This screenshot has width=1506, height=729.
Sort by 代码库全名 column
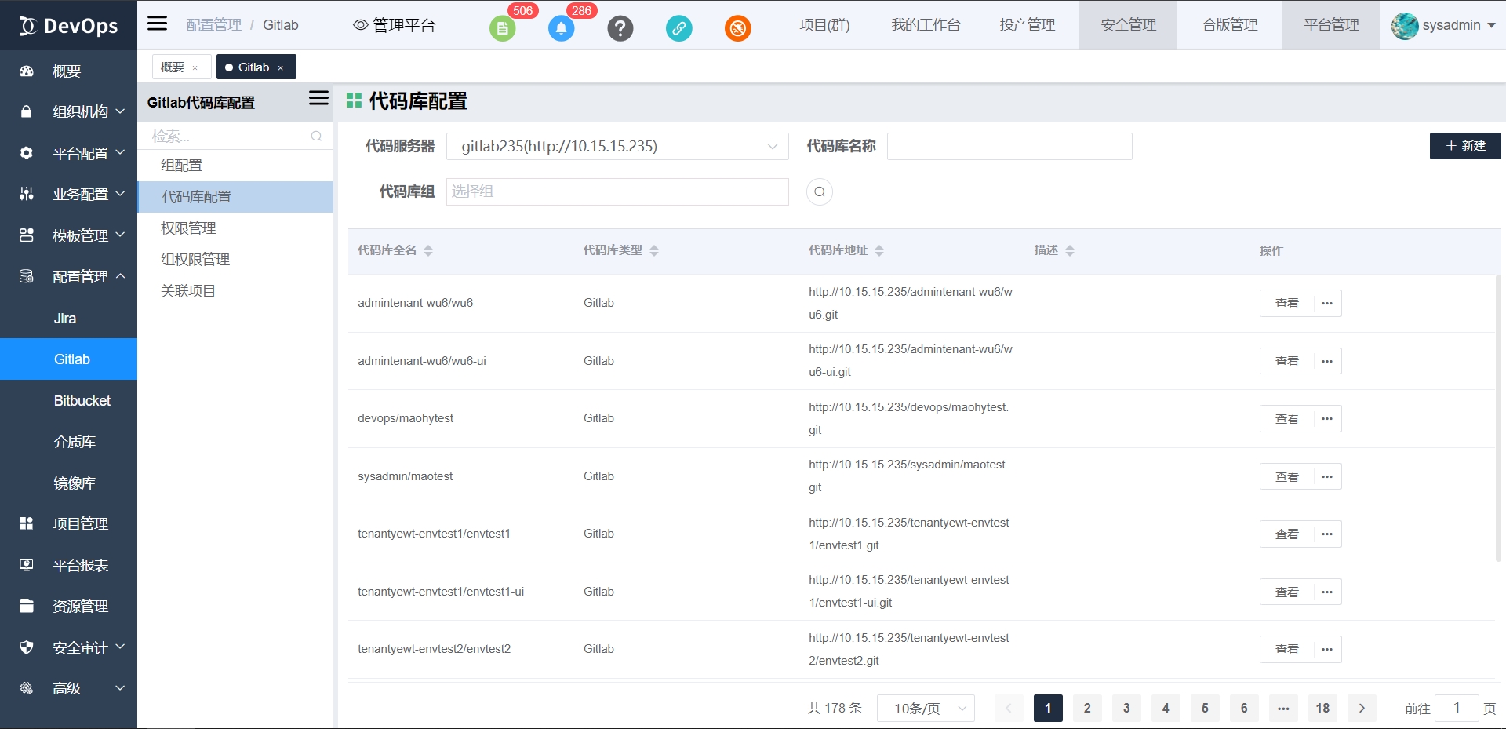[x=428, y=251]
